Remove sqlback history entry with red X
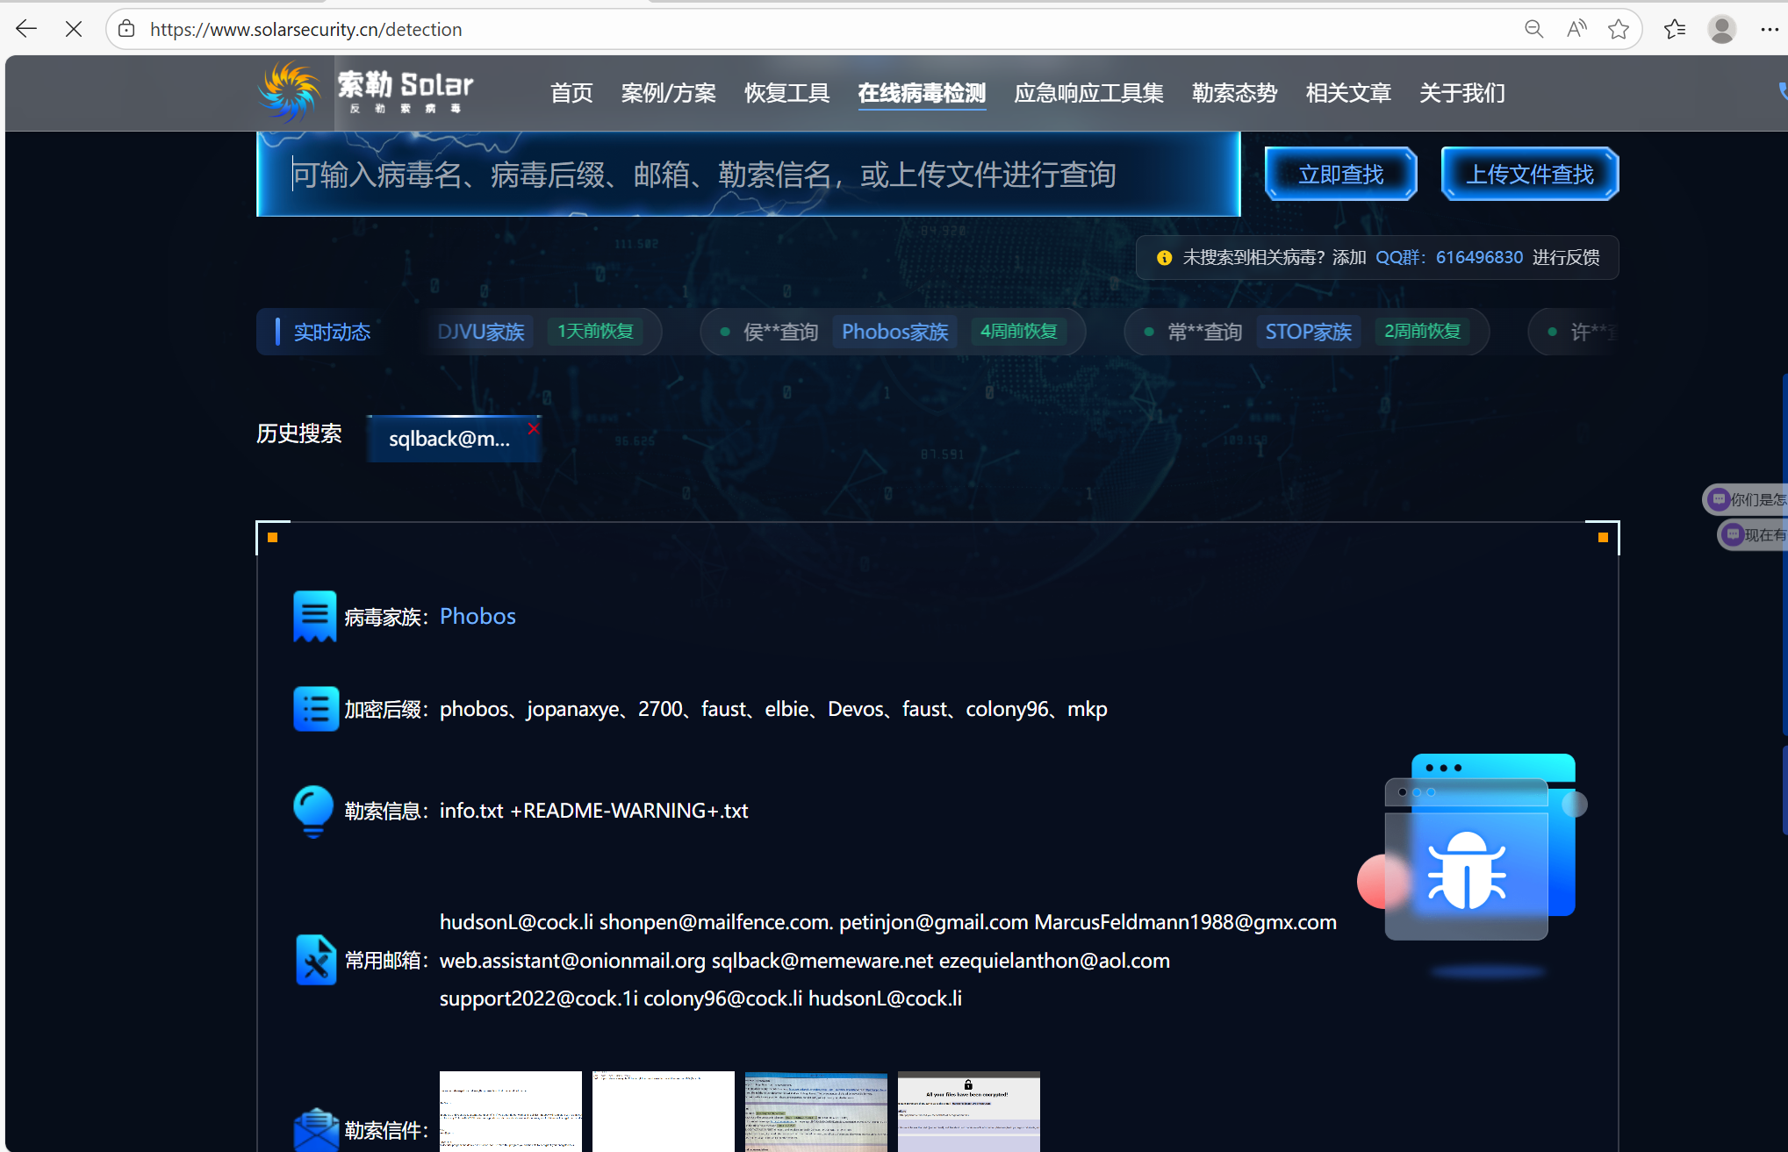 click(x=533, y=428)
